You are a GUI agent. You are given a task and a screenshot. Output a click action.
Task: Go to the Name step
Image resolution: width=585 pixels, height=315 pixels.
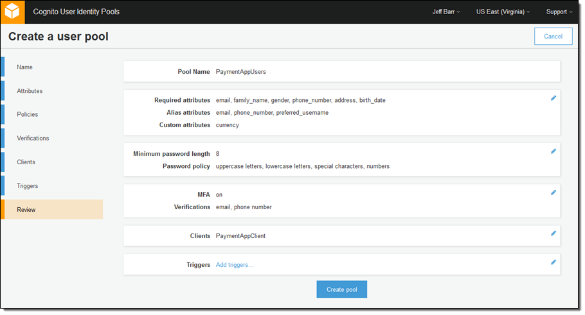coord(24,67)
